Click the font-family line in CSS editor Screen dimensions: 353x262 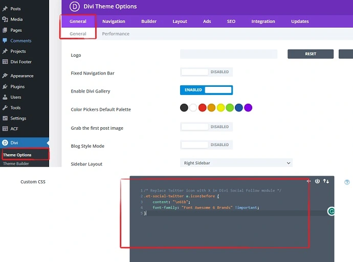coord(206,208)
